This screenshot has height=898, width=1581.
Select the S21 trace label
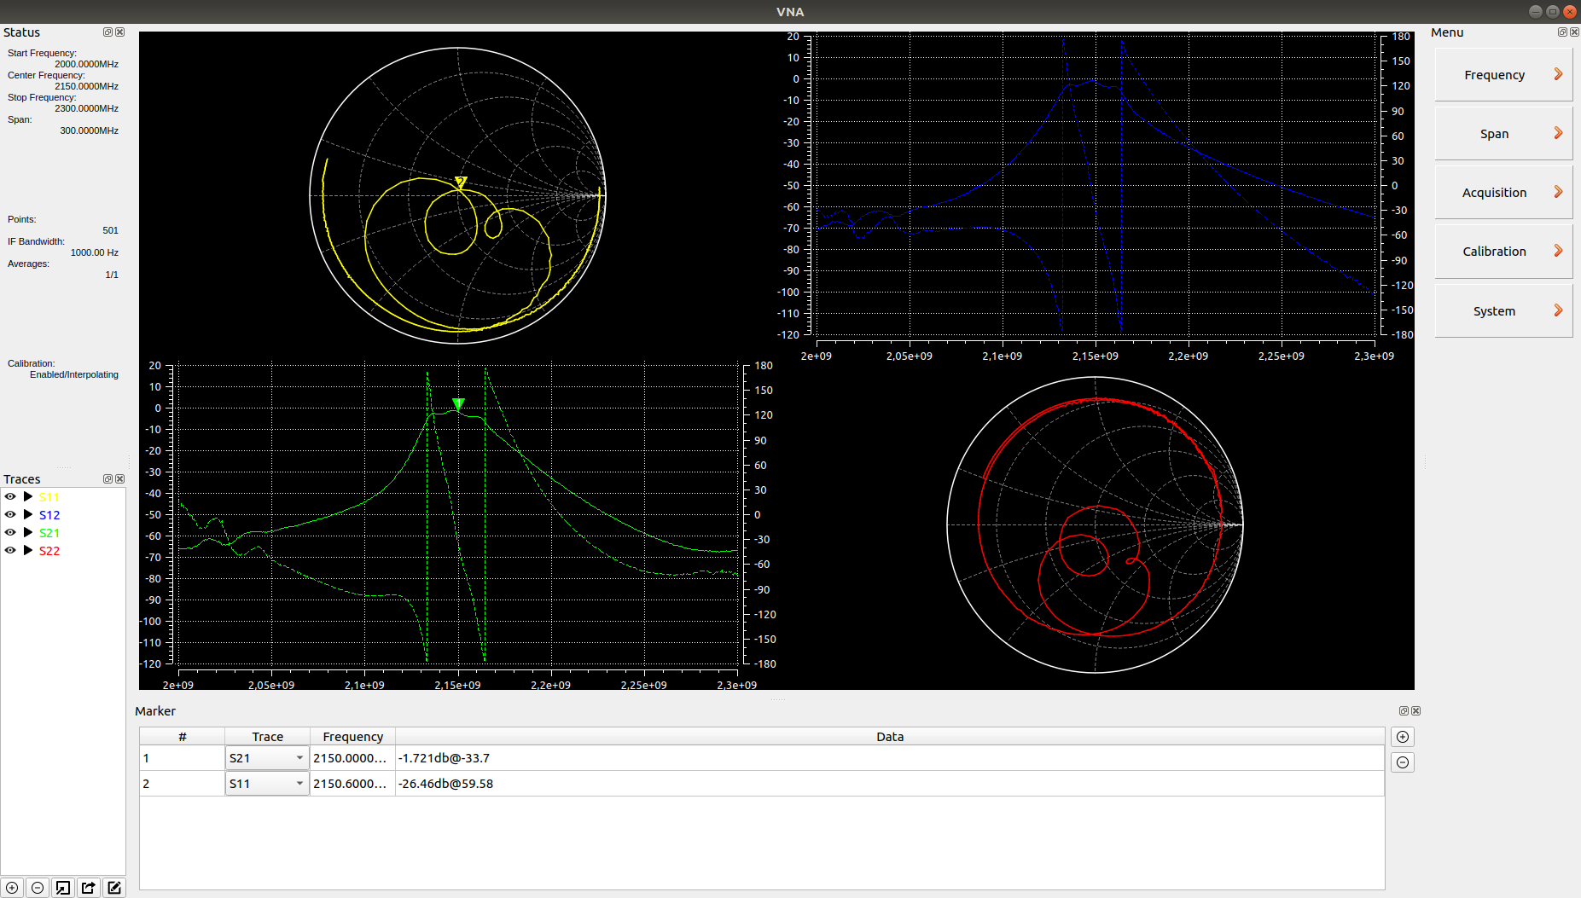click(49, 533)
